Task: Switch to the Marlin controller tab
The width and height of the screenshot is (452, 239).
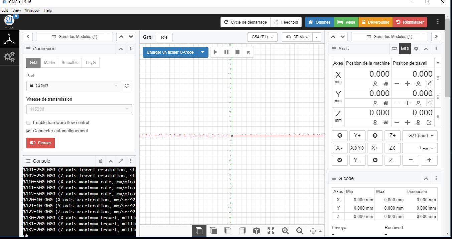Action: 49,63
